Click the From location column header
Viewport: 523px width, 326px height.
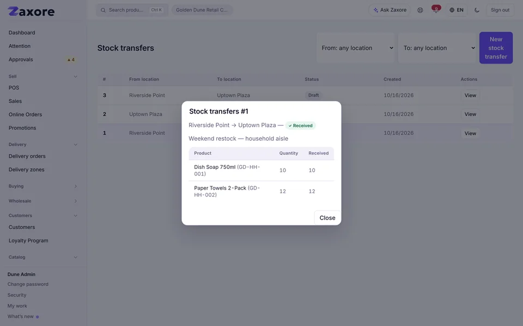point(144,79)
